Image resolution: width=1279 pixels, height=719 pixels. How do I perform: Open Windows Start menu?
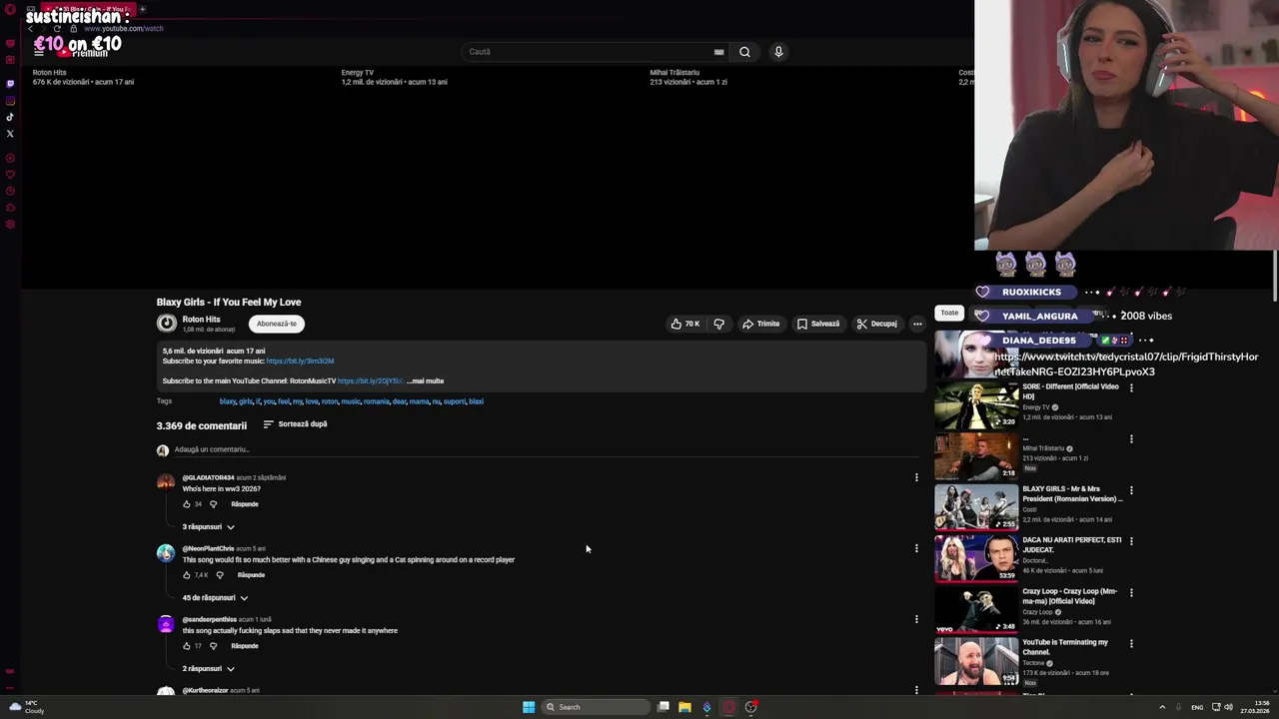coord(529,707)
